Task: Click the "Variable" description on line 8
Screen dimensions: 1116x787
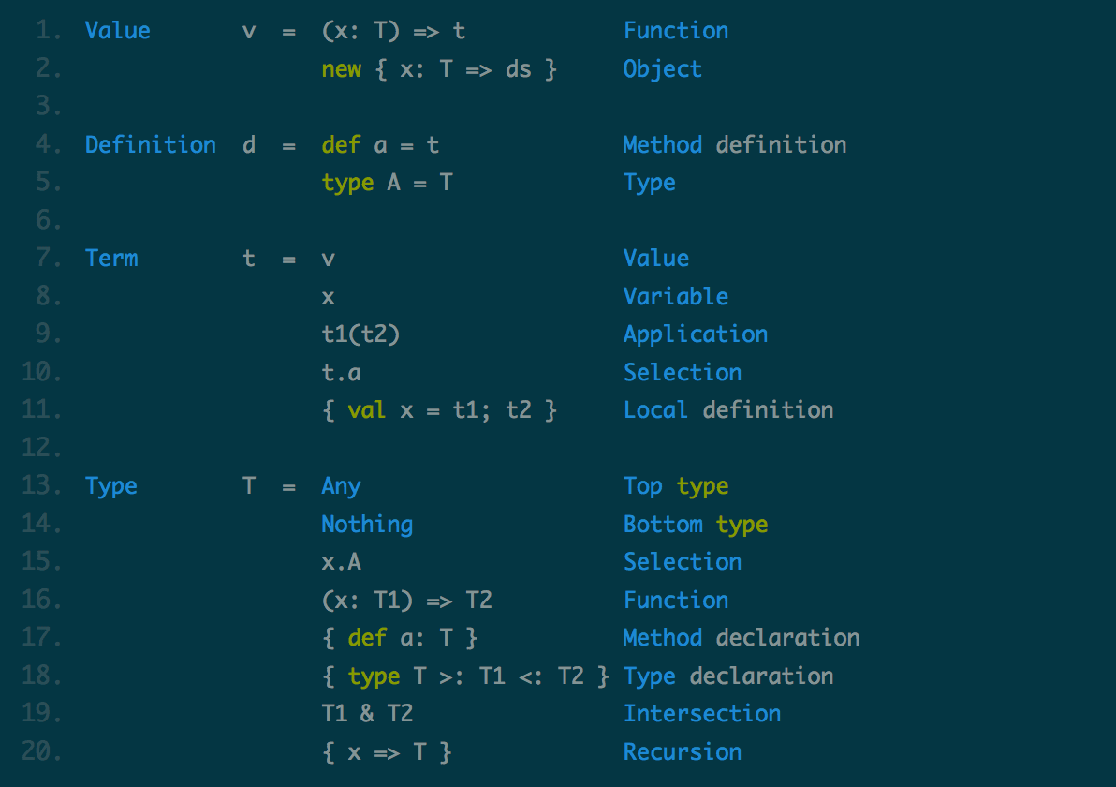Action: 675,297
